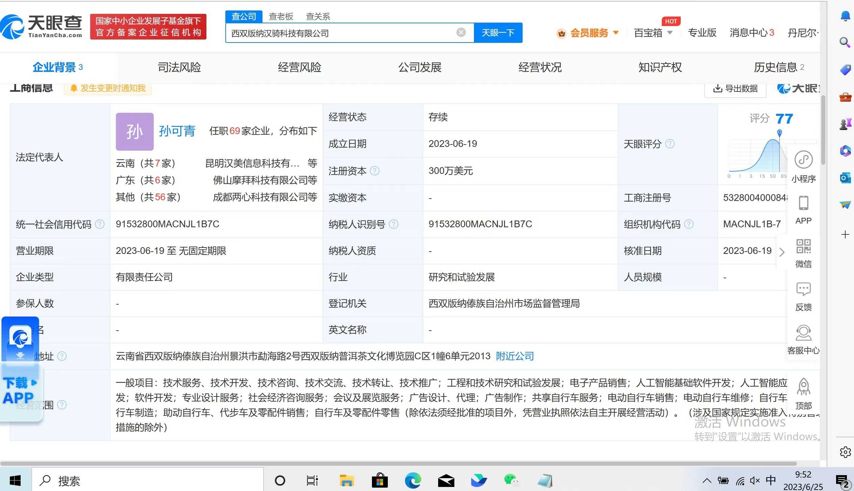Image resolution: width=854 pixels, height=491 pixels.
Task: Open the Microsoft 365 sidebar icon
Action: tap(845, 151)
